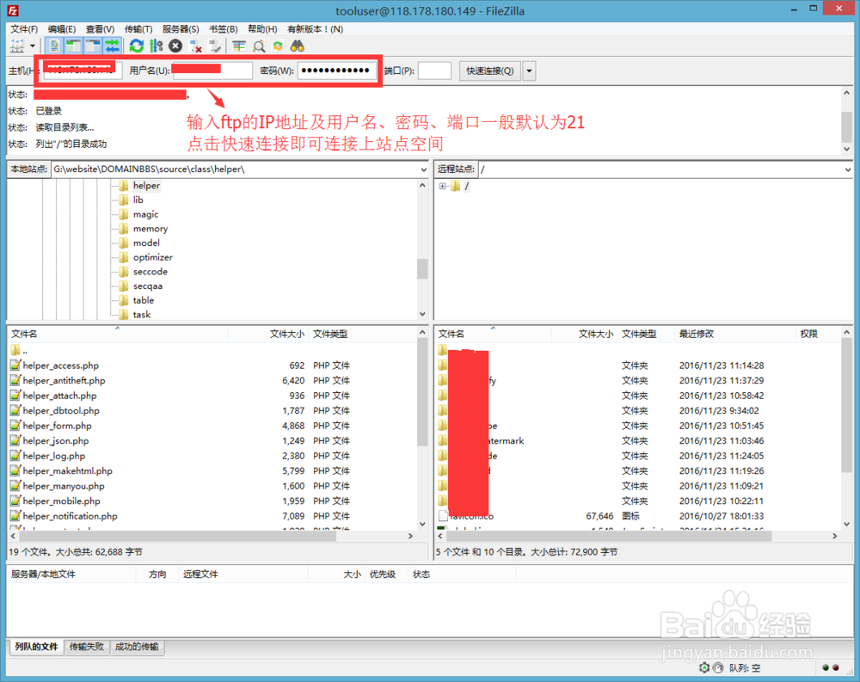Cancel the current operation
This screenshot has width=860, height=682.
pos(175,46)
